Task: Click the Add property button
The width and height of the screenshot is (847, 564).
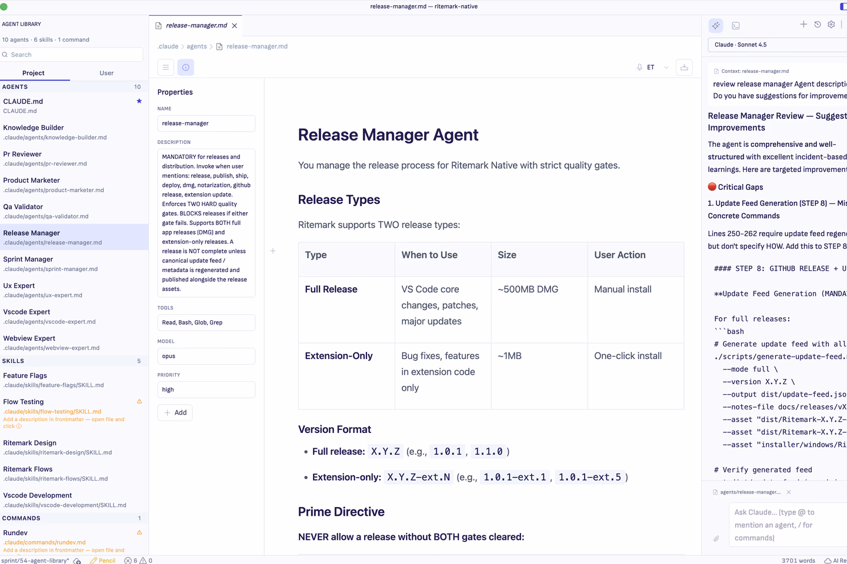Action: pyautogui.click(x=175, y=413)
